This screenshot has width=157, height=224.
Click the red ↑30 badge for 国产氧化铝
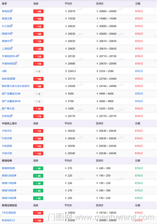[38, 109]
